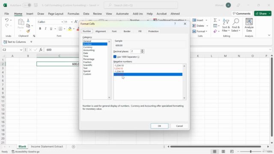Screen dimensions: 274x154
Task: Switch to Page Layout view icon
Action: point(223,151)
